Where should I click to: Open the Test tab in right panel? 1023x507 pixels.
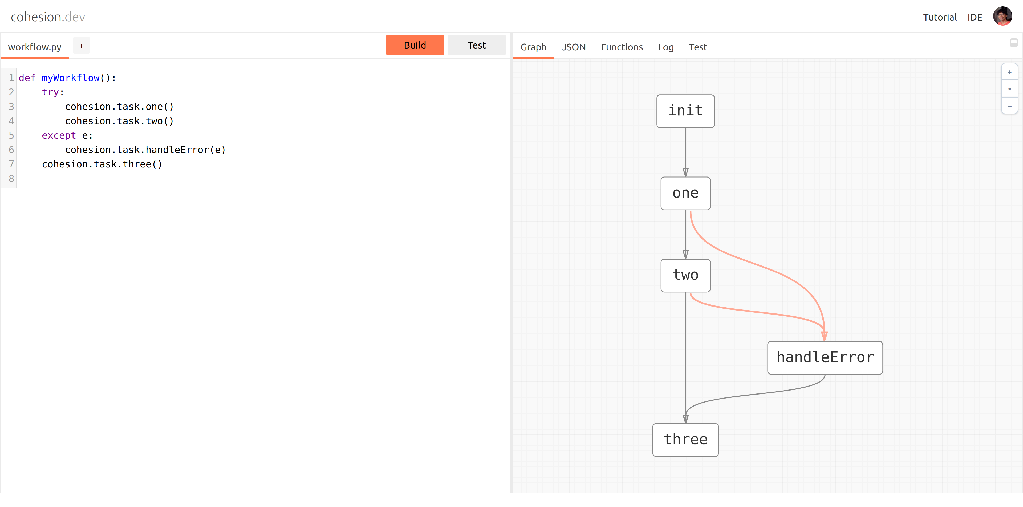point(698,47)
